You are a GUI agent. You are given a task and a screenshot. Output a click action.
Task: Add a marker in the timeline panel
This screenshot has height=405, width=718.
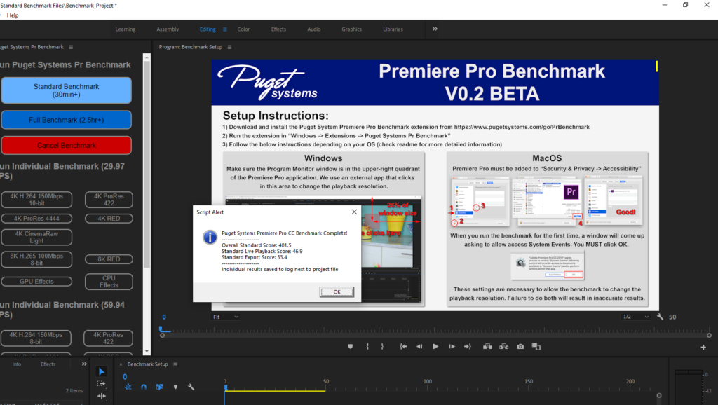click(175, 387)
